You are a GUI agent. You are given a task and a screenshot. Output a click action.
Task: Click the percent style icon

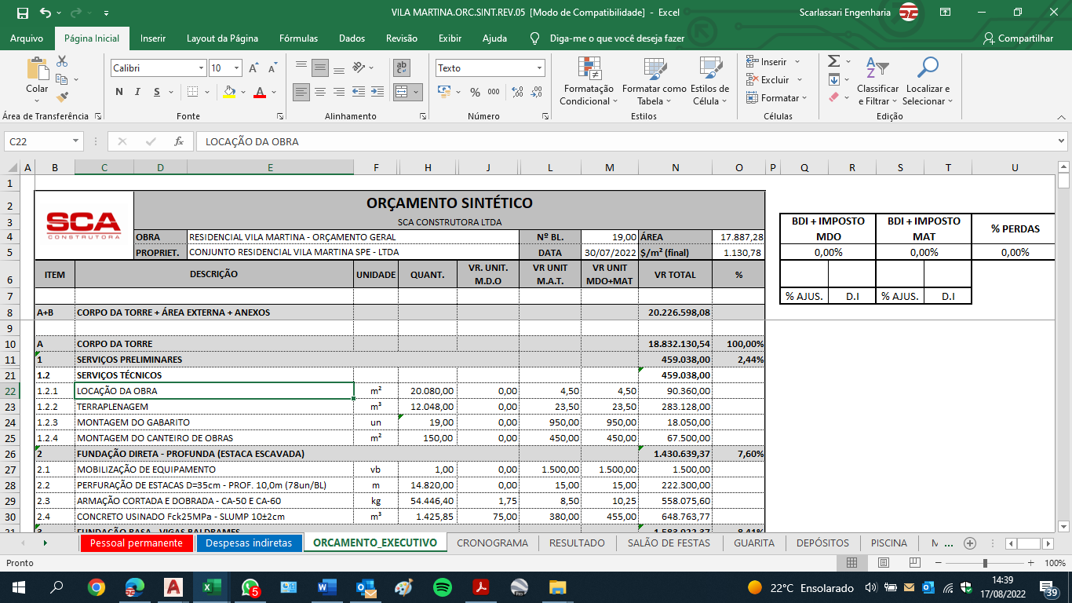(x=475, y=92)
